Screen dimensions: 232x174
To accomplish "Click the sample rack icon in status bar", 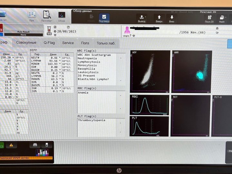I will (x=35, y=145).
